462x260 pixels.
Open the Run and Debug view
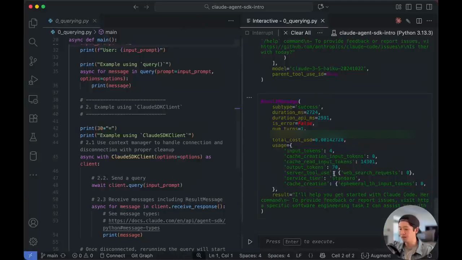(33, 80)
